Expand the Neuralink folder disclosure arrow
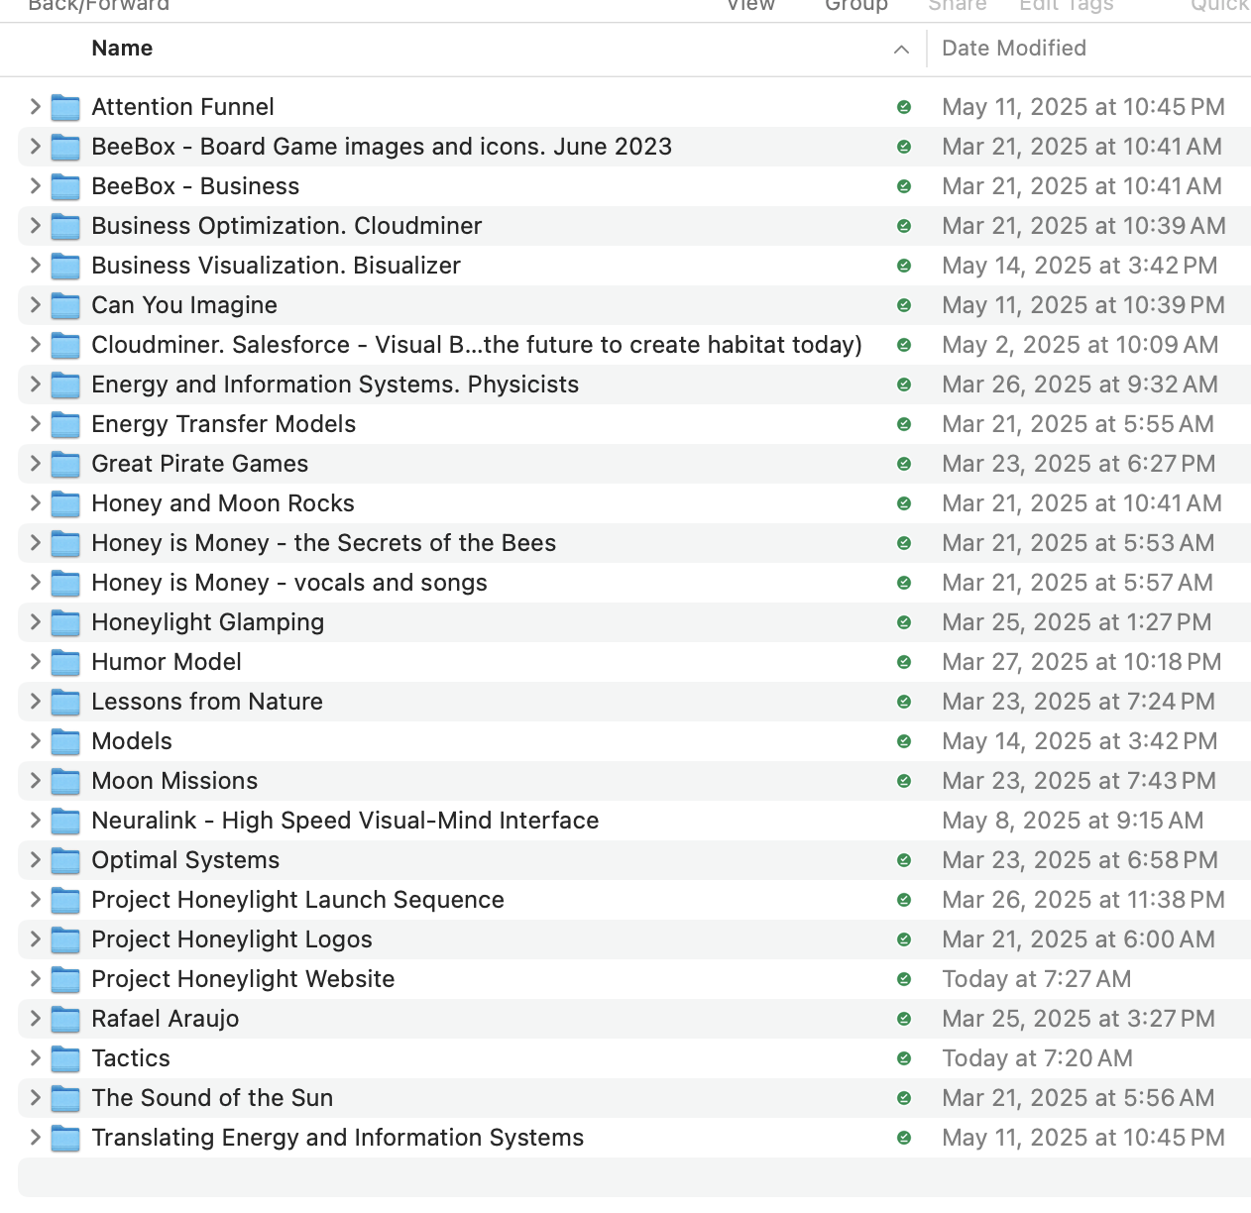 tap(35, 821)
